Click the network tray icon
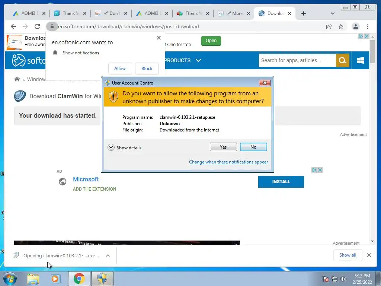Image resolution: width=381 pixels, height=286 pixels. [x=334, y=279]
